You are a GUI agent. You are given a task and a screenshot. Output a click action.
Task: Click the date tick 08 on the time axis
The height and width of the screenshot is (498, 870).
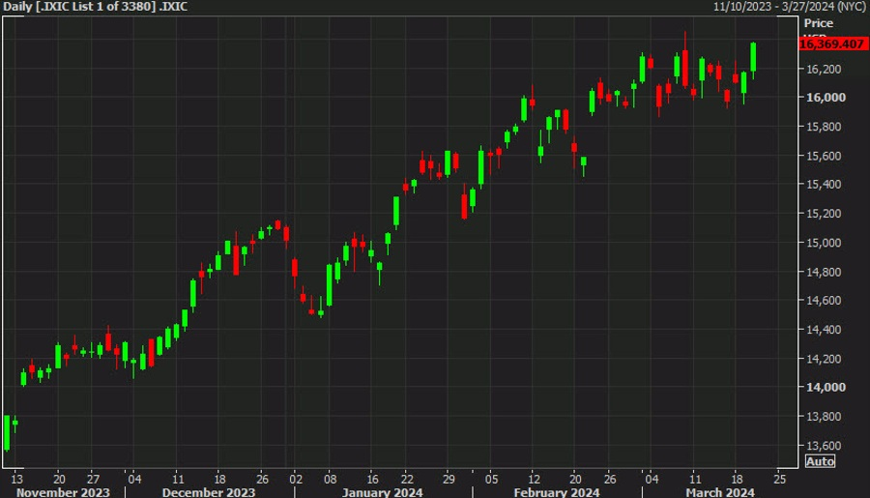331,479
